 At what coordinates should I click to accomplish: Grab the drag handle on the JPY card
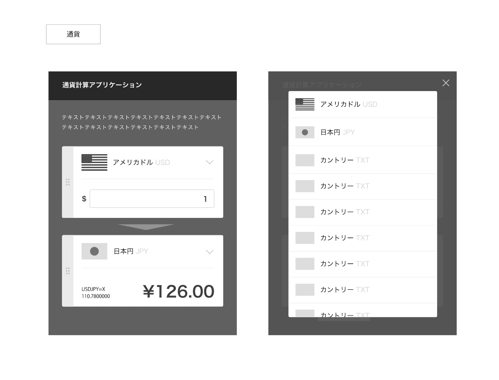(68, 271)
